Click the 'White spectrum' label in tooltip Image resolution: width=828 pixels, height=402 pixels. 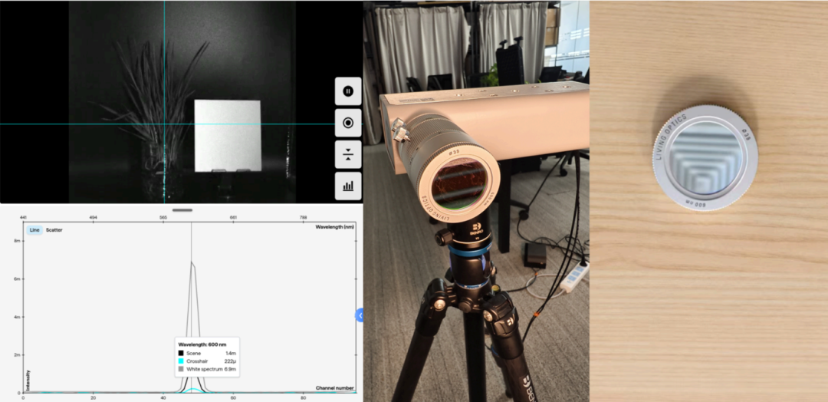[x=204, y=369]
